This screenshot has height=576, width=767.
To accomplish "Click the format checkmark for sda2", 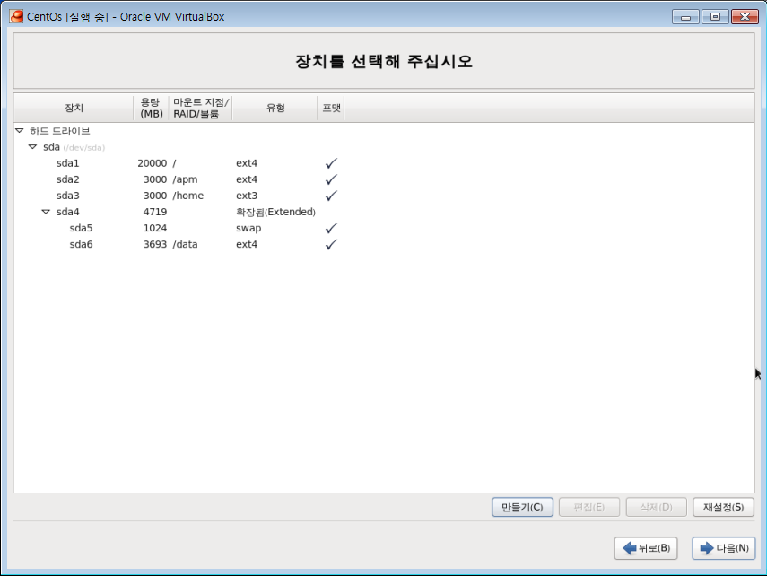I will (x=331, y=179).
